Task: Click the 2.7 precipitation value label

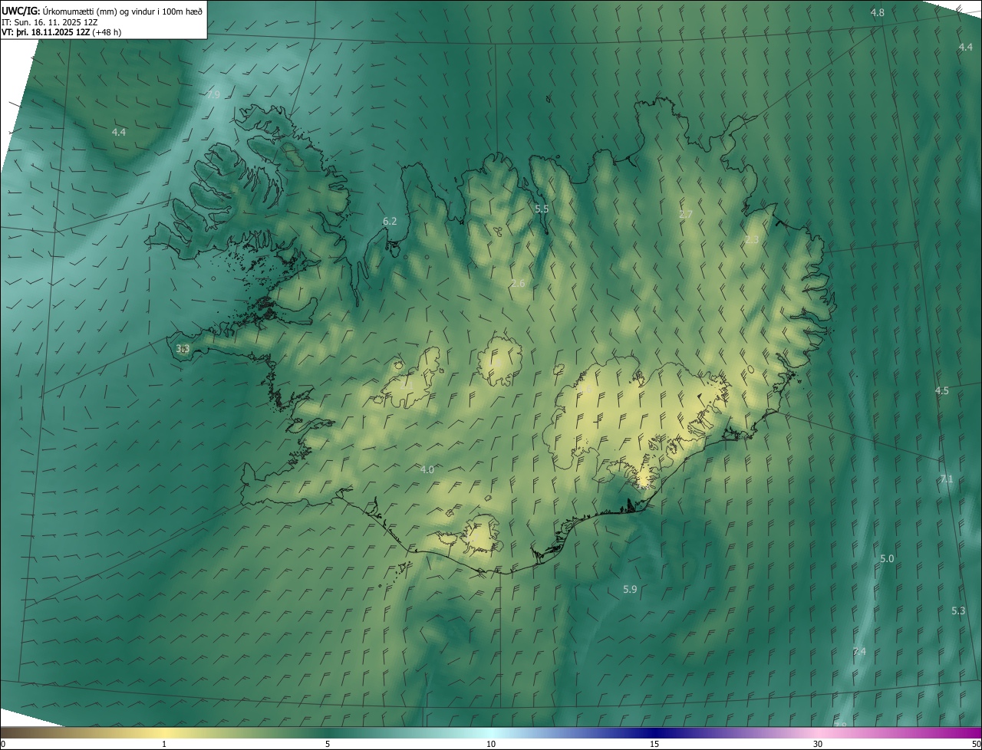Action: coord(686,214)
